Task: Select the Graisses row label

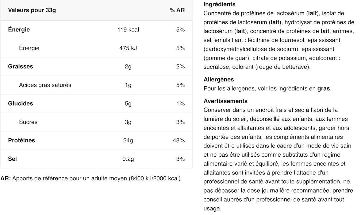Action: click(21, 67)
